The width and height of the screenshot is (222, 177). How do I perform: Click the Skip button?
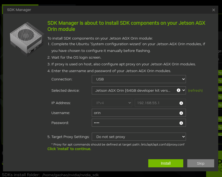(201, 163)
